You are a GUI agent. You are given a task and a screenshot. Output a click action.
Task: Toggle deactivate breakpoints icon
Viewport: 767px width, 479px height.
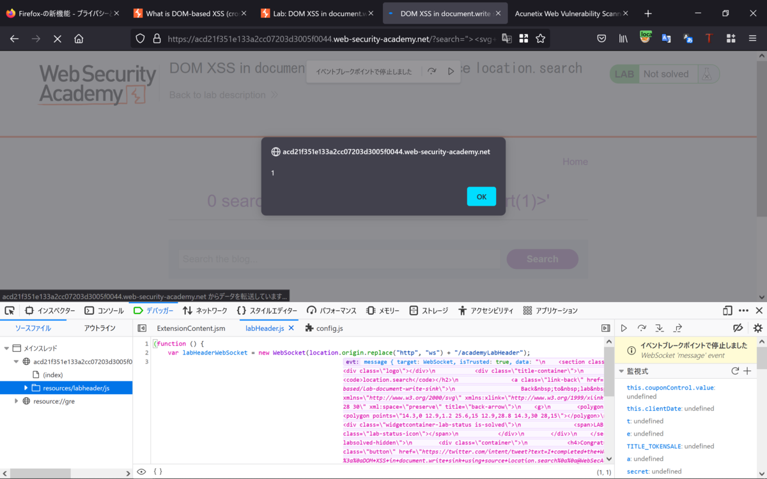[x=738, y=328]
